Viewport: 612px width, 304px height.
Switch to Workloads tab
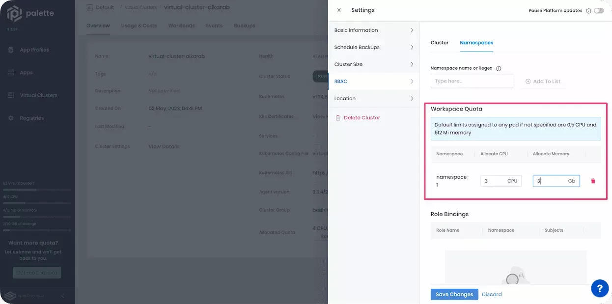(x=181, y=26)
